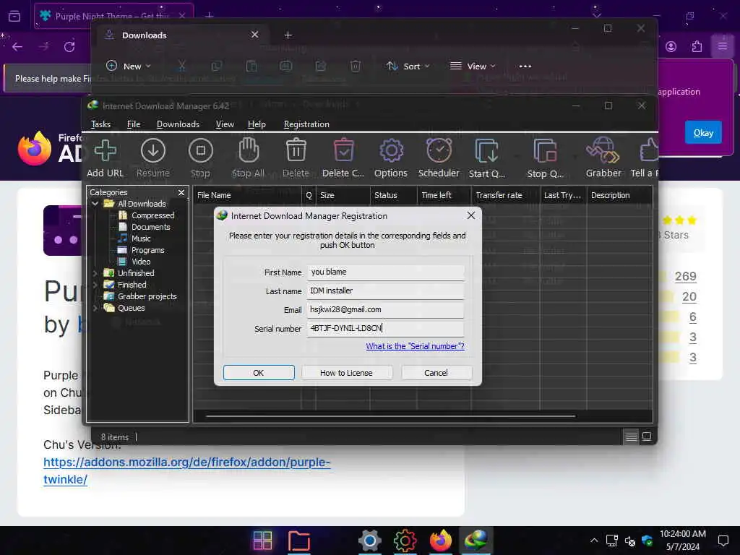Image resolution: width=740 pixels, height=555 pixels.
Task: Open File Explorer from the taskbar
Action: point(298,541)
